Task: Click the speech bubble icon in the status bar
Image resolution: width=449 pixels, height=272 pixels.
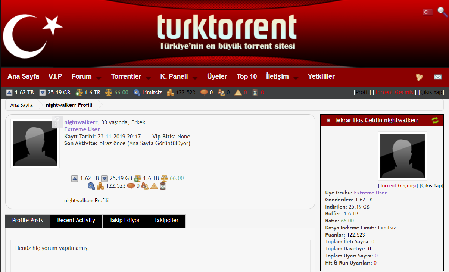Action: tap(204, 92)
